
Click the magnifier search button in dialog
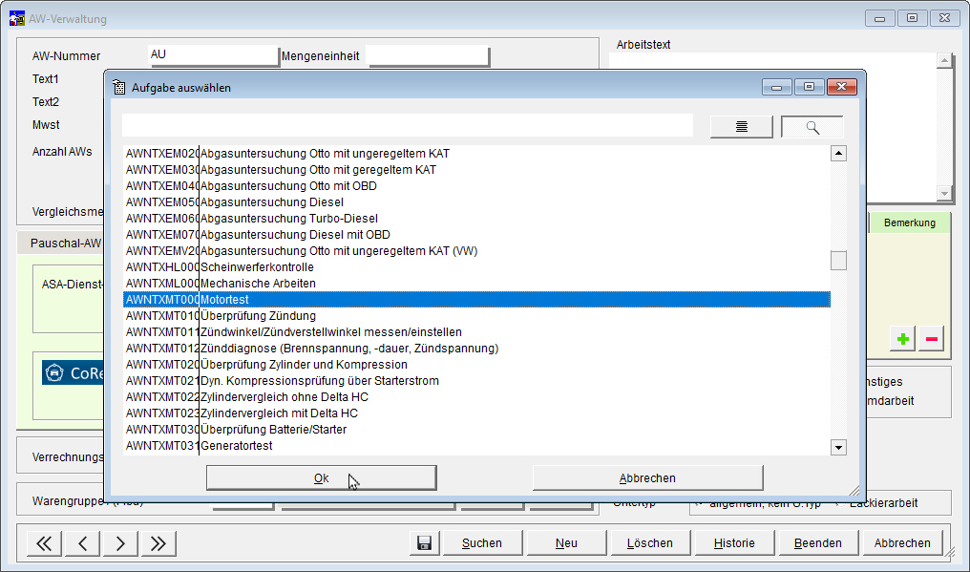click(812, 127)
